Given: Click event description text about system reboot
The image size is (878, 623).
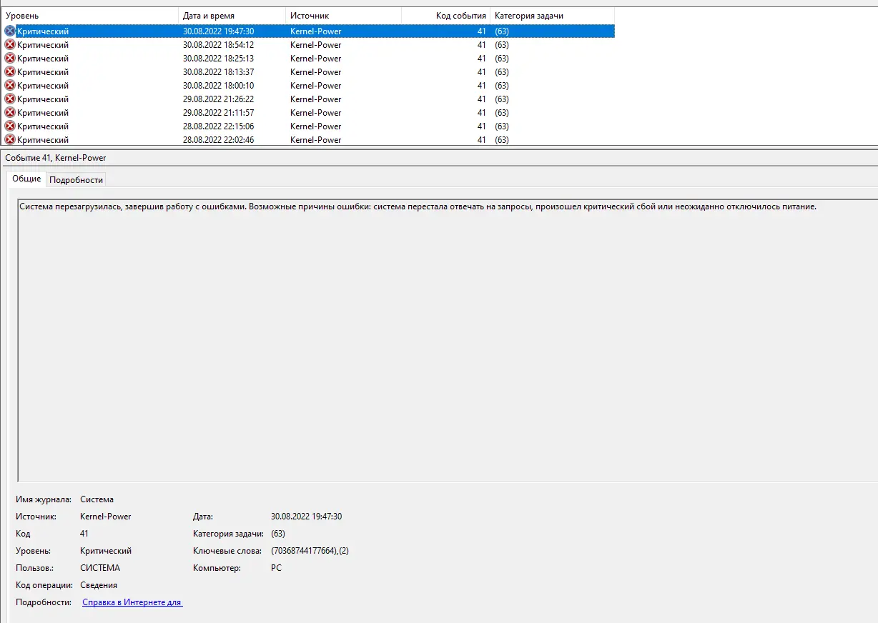Looking at the screenshot, I should click(x=418, y=206).
